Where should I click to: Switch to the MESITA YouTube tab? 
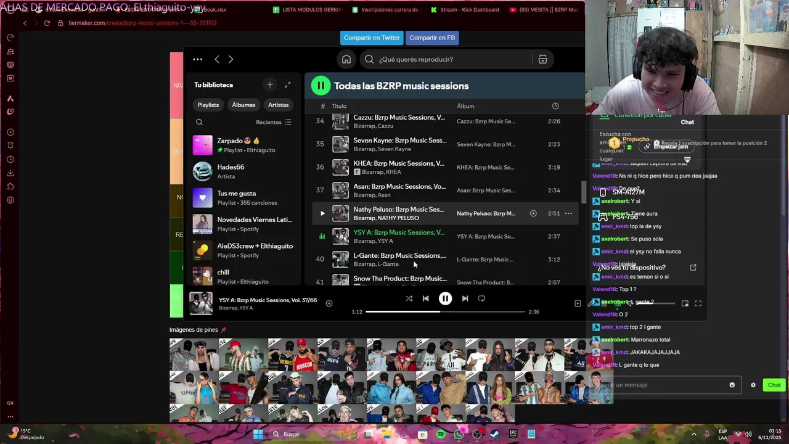[544, 10]
